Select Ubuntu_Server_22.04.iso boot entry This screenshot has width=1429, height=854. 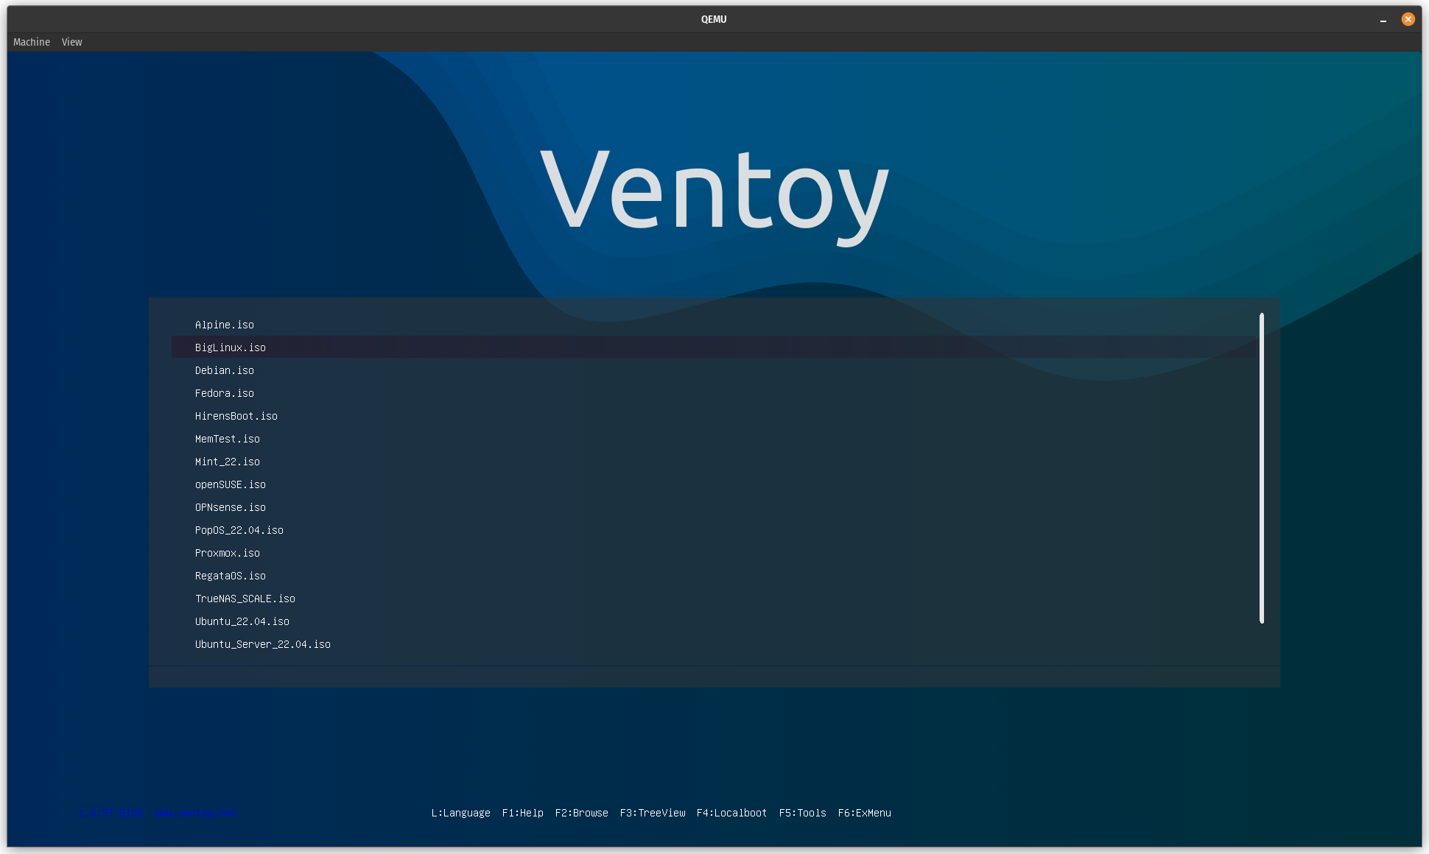714,644
